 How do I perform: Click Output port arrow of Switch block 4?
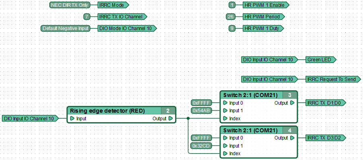coord(292,138)
